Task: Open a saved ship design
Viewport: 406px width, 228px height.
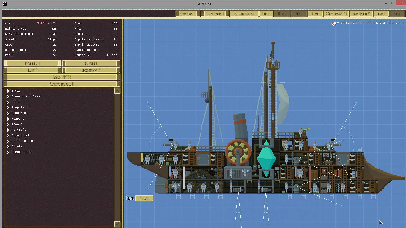Action: 336,14
